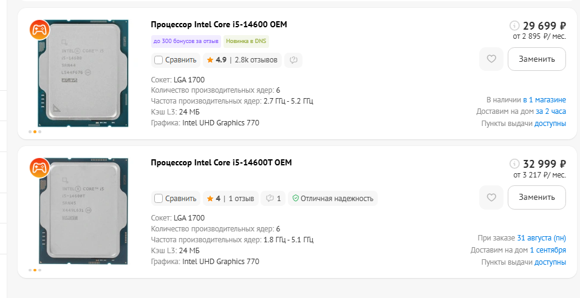Click Заменить button for i5-14600T OEM
Image resolution: width=580 pixels, height=298 pixels.
537,197
